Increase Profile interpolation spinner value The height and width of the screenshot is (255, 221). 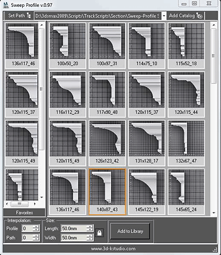[x=36, y=227]
